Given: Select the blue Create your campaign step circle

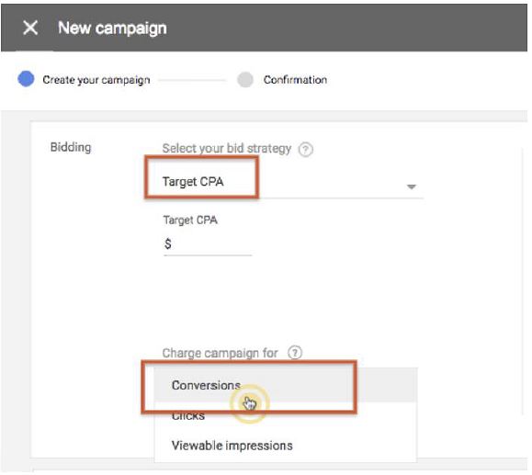Looking at the screenshot, I should click(26, 79).
